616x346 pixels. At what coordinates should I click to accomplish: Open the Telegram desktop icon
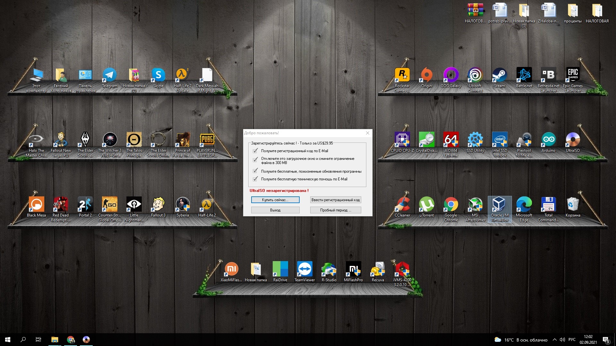(x=110, y=78)
